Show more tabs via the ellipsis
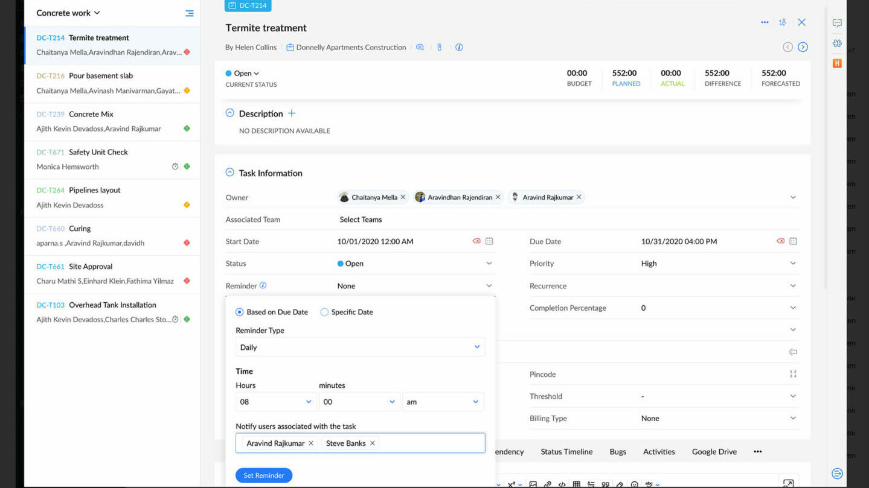 [x=758, y=451]
